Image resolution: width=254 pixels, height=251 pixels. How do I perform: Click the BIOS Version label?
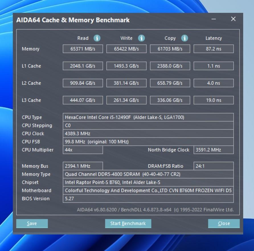pyautogui.click(x=36, y=199)
